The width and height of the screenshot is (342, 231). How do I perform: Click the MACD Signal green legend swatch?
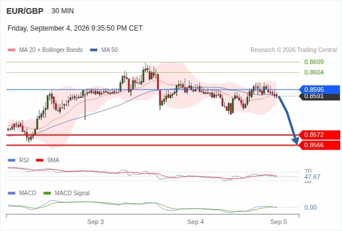pos(47,193)
